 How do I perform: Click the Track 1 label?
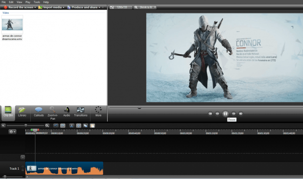(x=14, y=168)
